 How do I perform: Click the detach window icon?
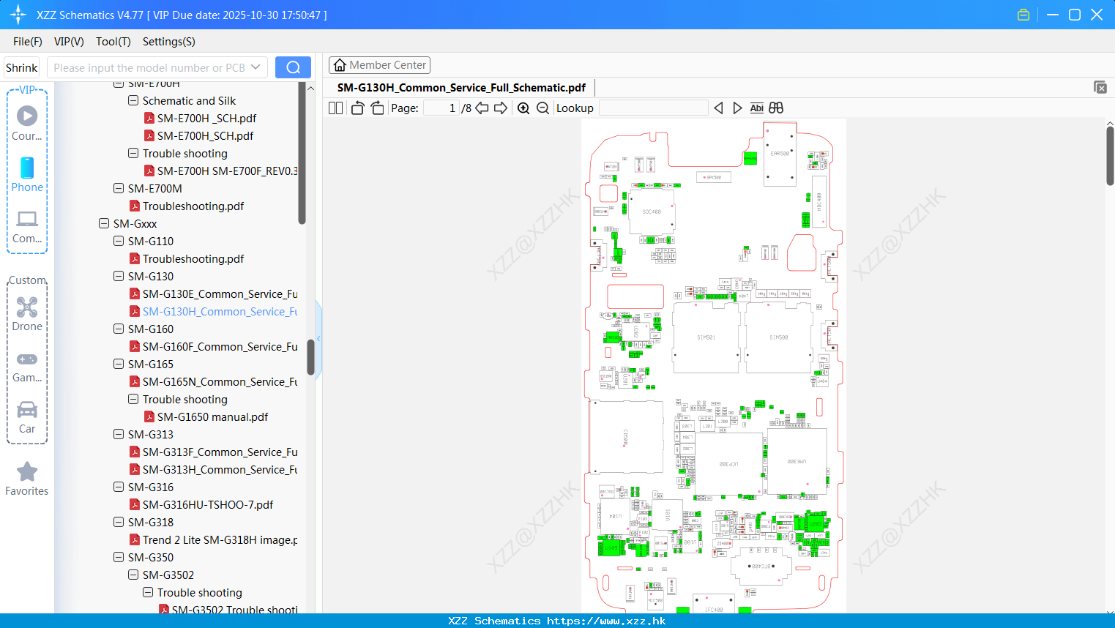[x=1100, y=87]
